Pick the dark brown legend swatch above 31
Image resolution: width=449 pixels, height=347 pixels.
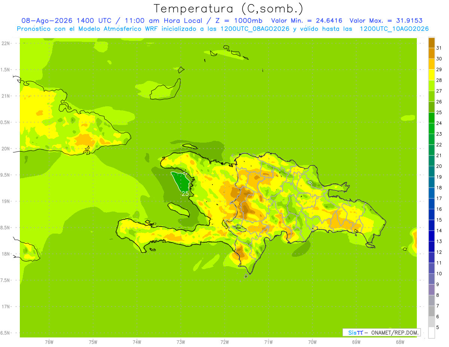(431, 43)
